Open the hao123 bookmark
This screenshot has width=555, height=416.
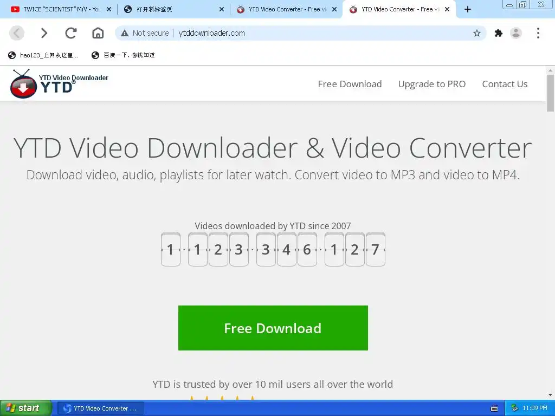click(x=43, y=55)
